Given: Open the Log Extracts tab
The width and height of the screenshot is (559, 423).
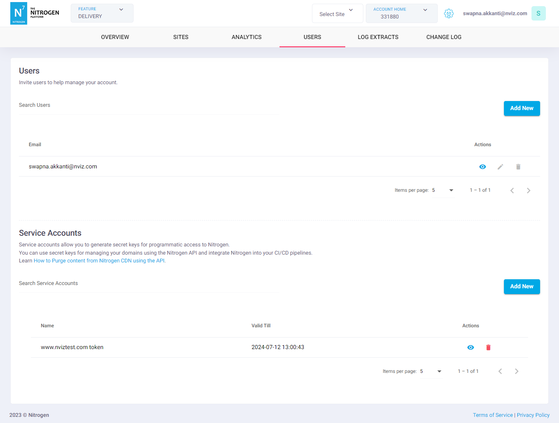Looking at the screenshot, I should click(x=378, y=37).
